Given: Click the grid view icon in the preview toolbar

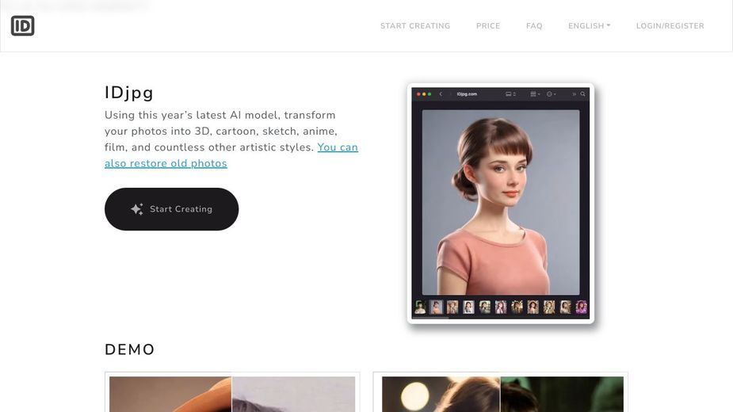Looking at the screenshot, I should (x=533, y=94).
